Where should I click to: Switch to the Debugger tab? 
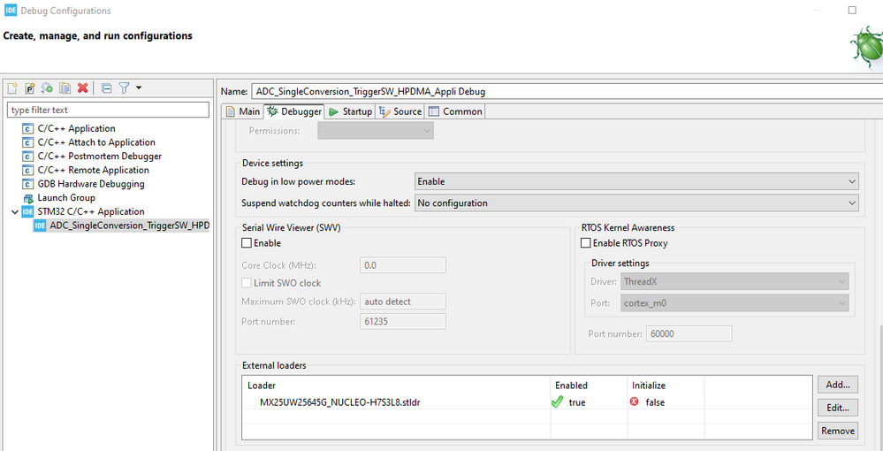point(294,111)
